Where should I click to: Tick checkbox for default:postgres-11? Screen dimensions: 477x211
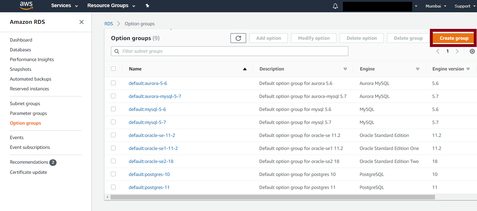pyautogui.click(x=113, y=187)
